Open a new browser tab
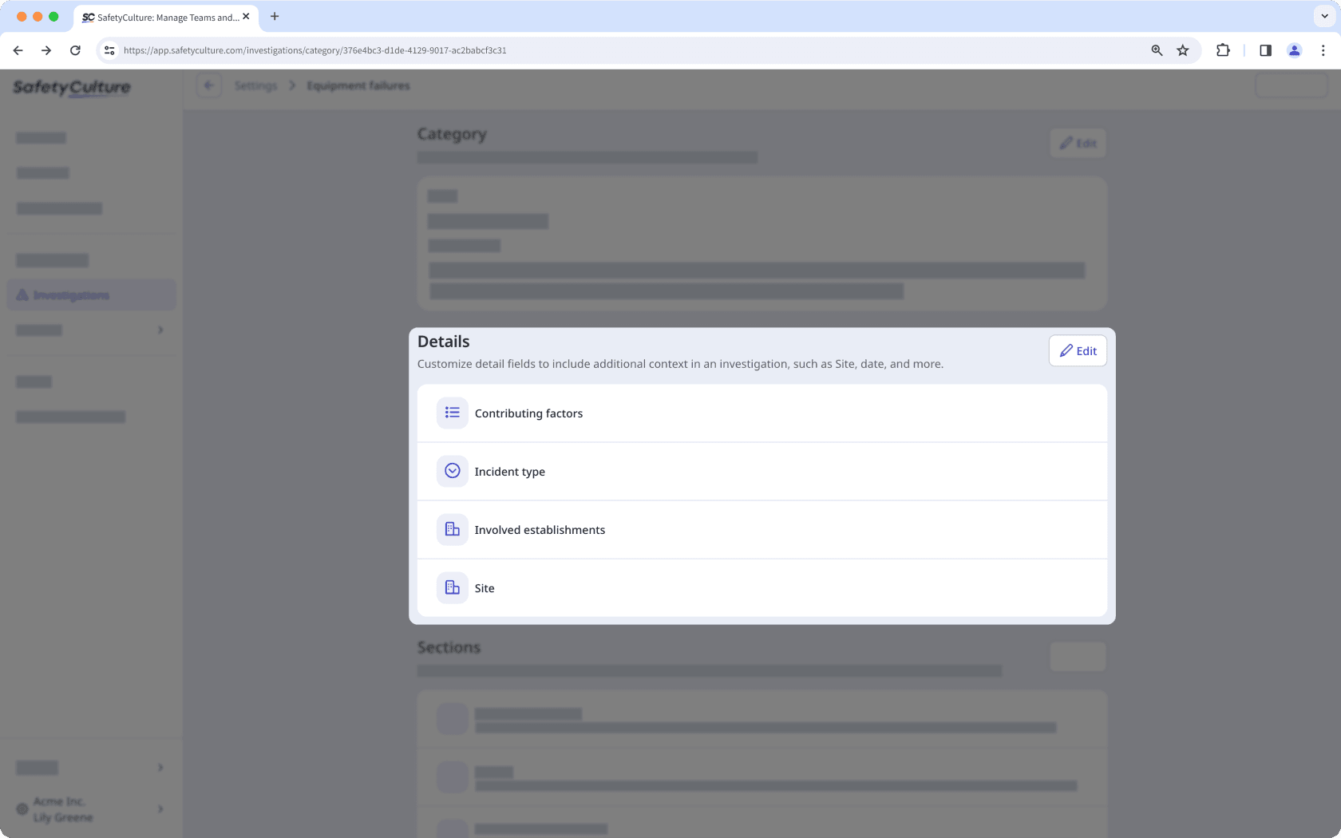 pyautogui.click(x=275, y=16)
